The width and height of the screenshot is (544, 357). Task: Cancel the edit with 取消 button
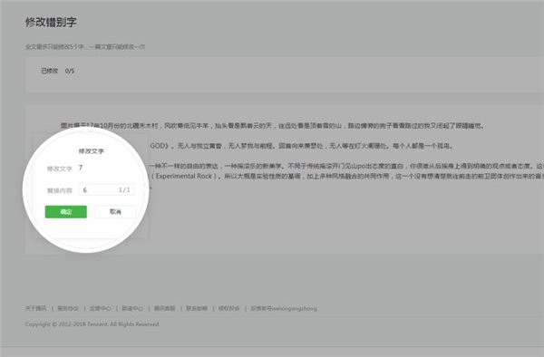tap(115, 212)
